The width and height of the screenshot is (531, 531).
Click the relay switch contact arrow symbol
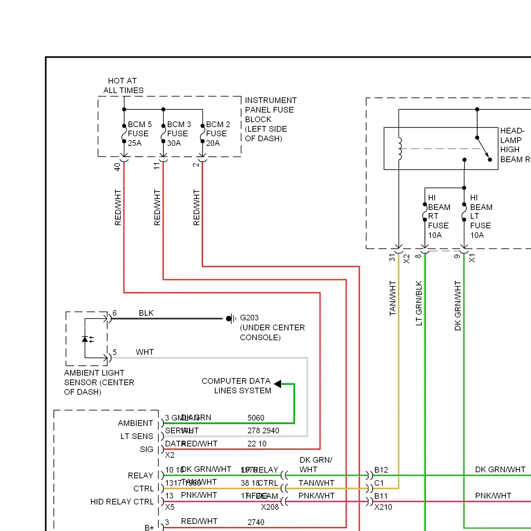point(484,149)
